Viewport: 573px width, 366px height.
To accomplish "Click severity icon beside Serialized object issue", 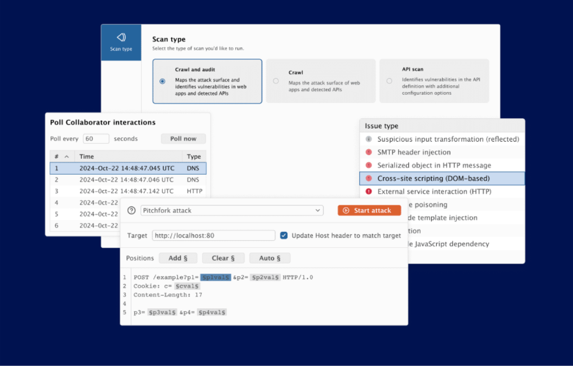I will (x=369, y=165).
